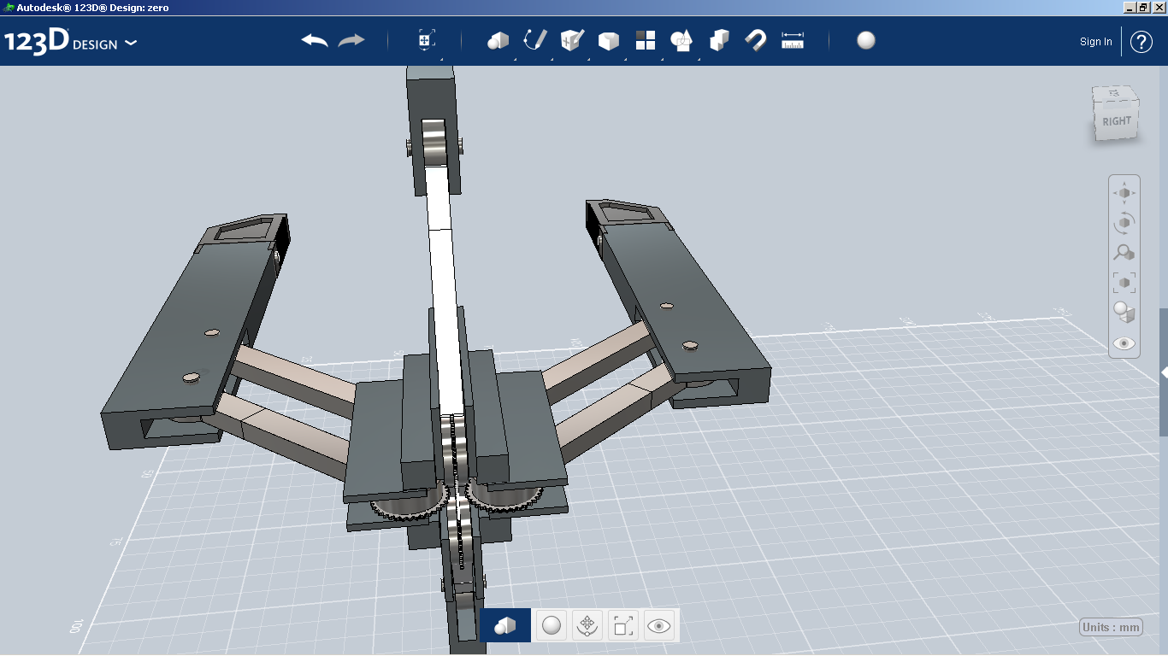Click primitives icon in bottom context toolbar
The image size is (1168, 656).
point(505,625)
